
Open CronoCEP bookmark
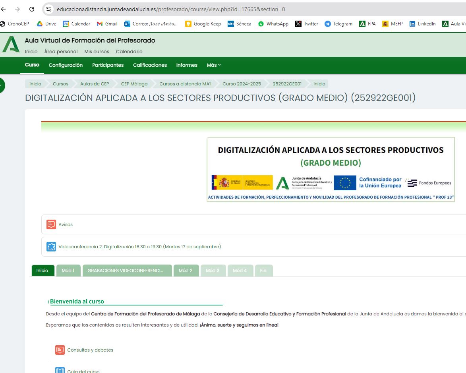tap(15, 24)
